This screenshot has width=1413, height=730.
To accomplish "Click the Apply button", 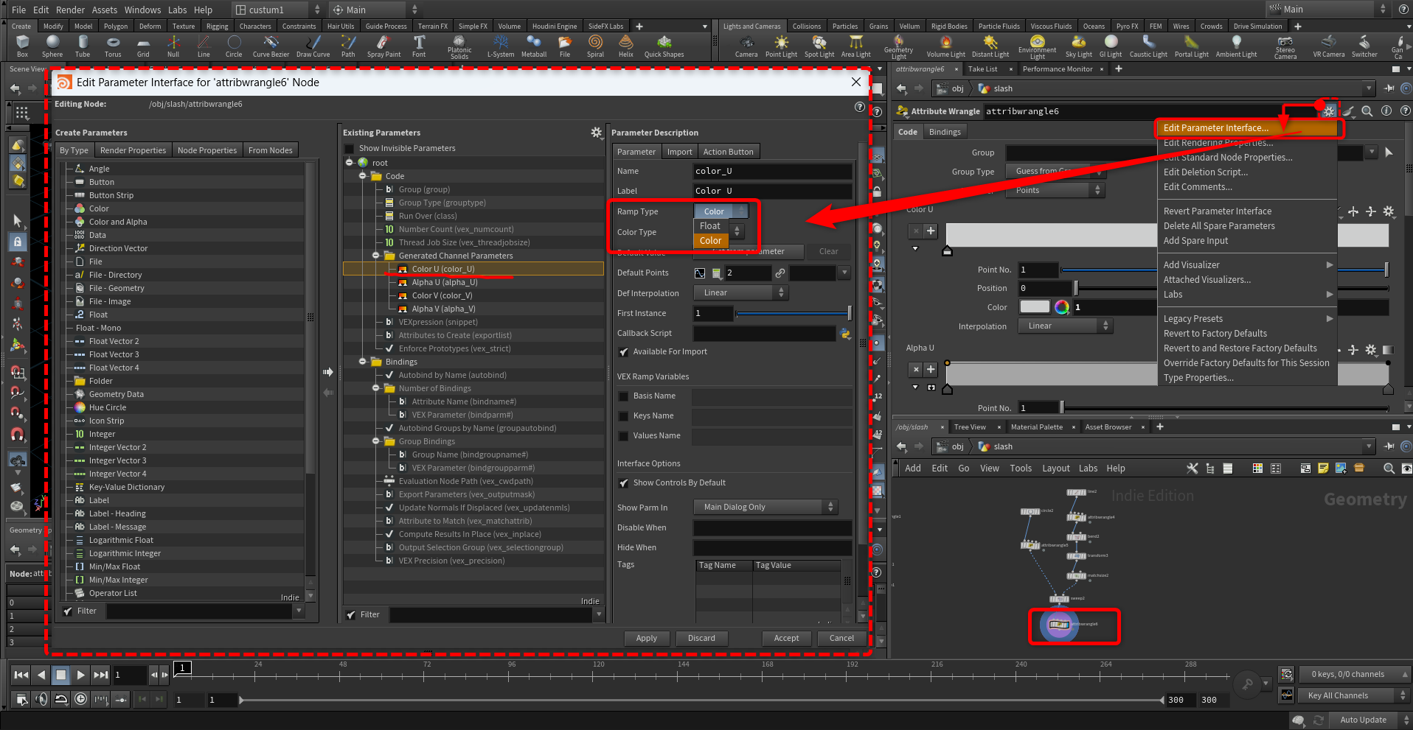I will (x=647, y=639).
